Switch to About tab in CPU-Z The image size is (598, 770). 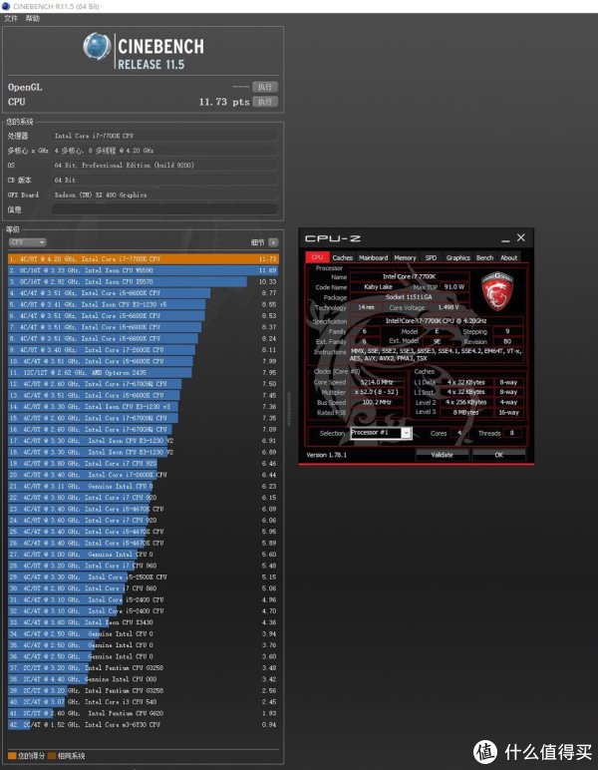point(508,257)
